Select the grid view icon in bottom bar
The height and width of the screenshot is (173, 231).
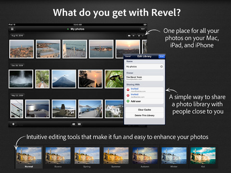click(x=79, y=124)
